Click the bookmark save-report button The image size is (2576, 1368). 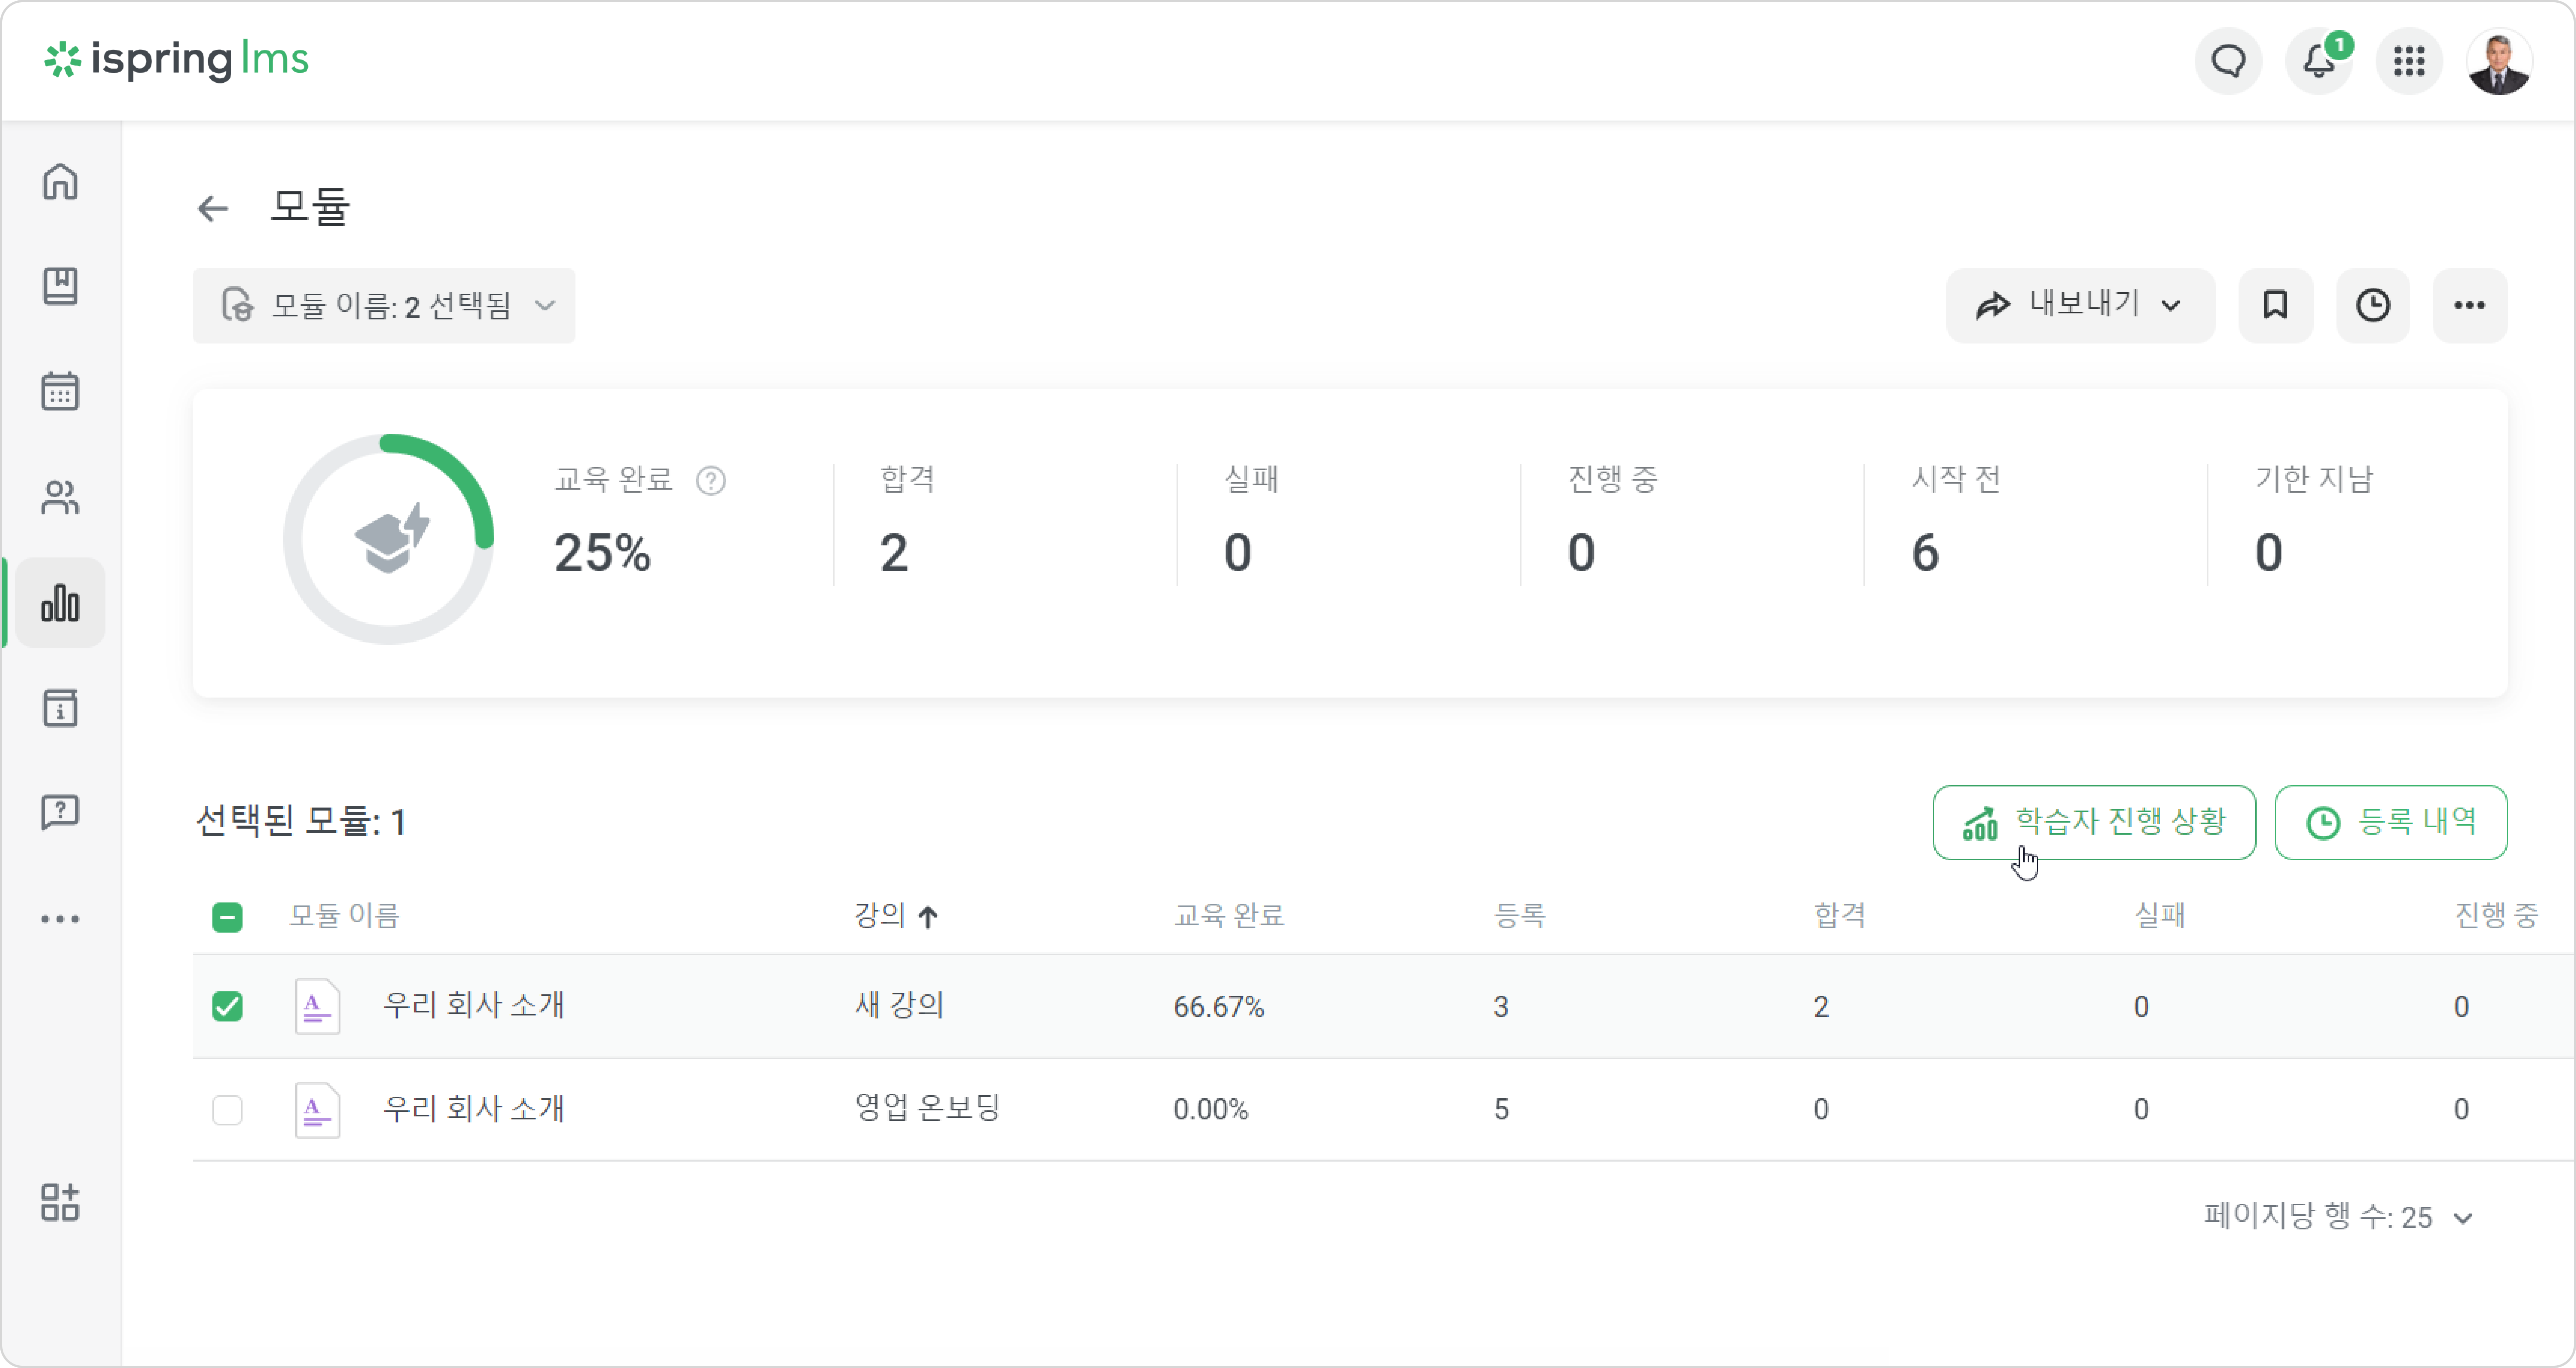[x=2275, y=305]
